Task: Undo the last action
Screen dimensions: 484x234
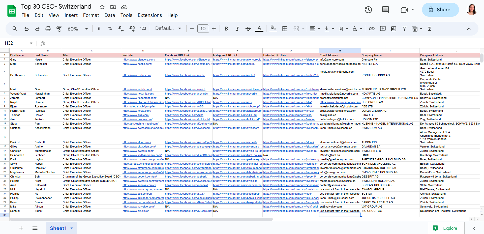Action: (x=26, y=29)
